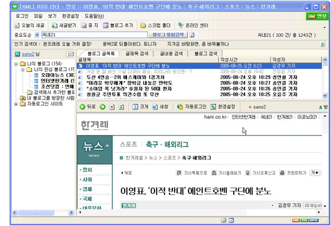Click the note icon in status bar
This screenshot has height=226, width=331.
tap(231, 220)
